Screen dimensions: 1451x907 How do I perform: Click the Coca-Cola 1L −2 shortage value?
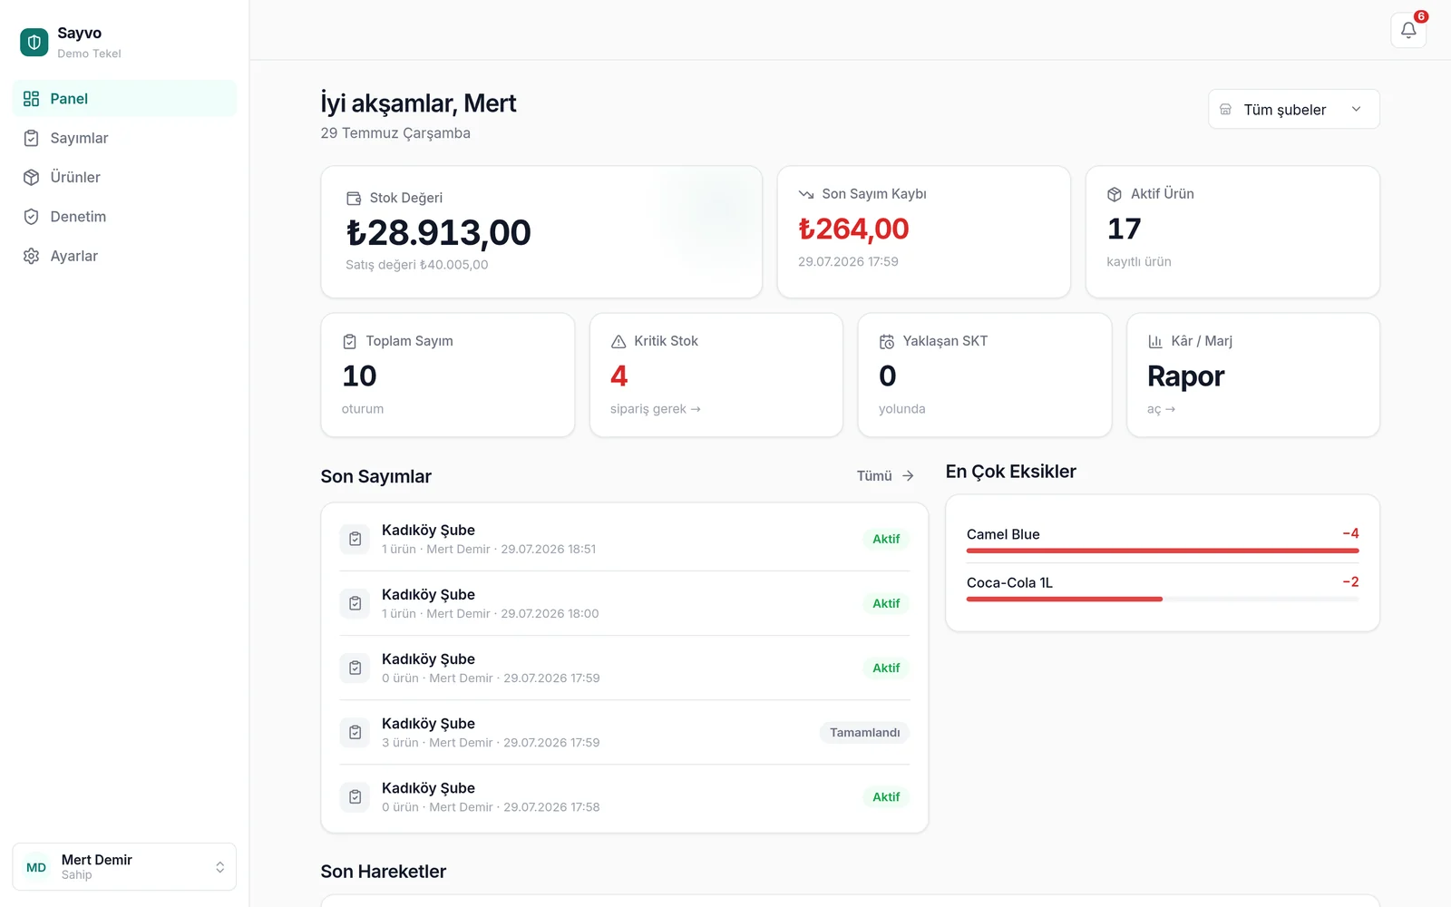[x=1350, y=581]
